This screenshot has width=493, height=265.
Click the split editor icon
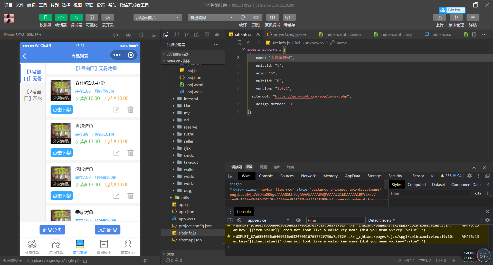click(474, 34)
